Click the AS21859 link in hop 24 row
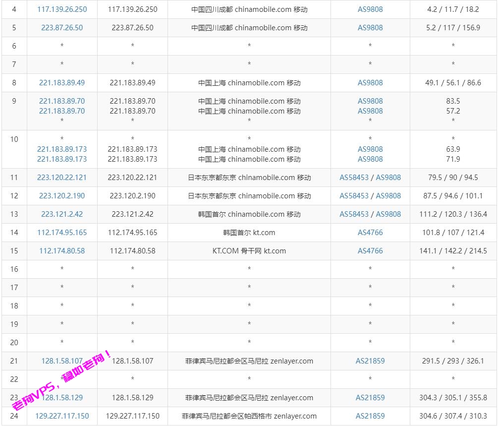Screen dimensions: 498x427 tap(370, 416)
